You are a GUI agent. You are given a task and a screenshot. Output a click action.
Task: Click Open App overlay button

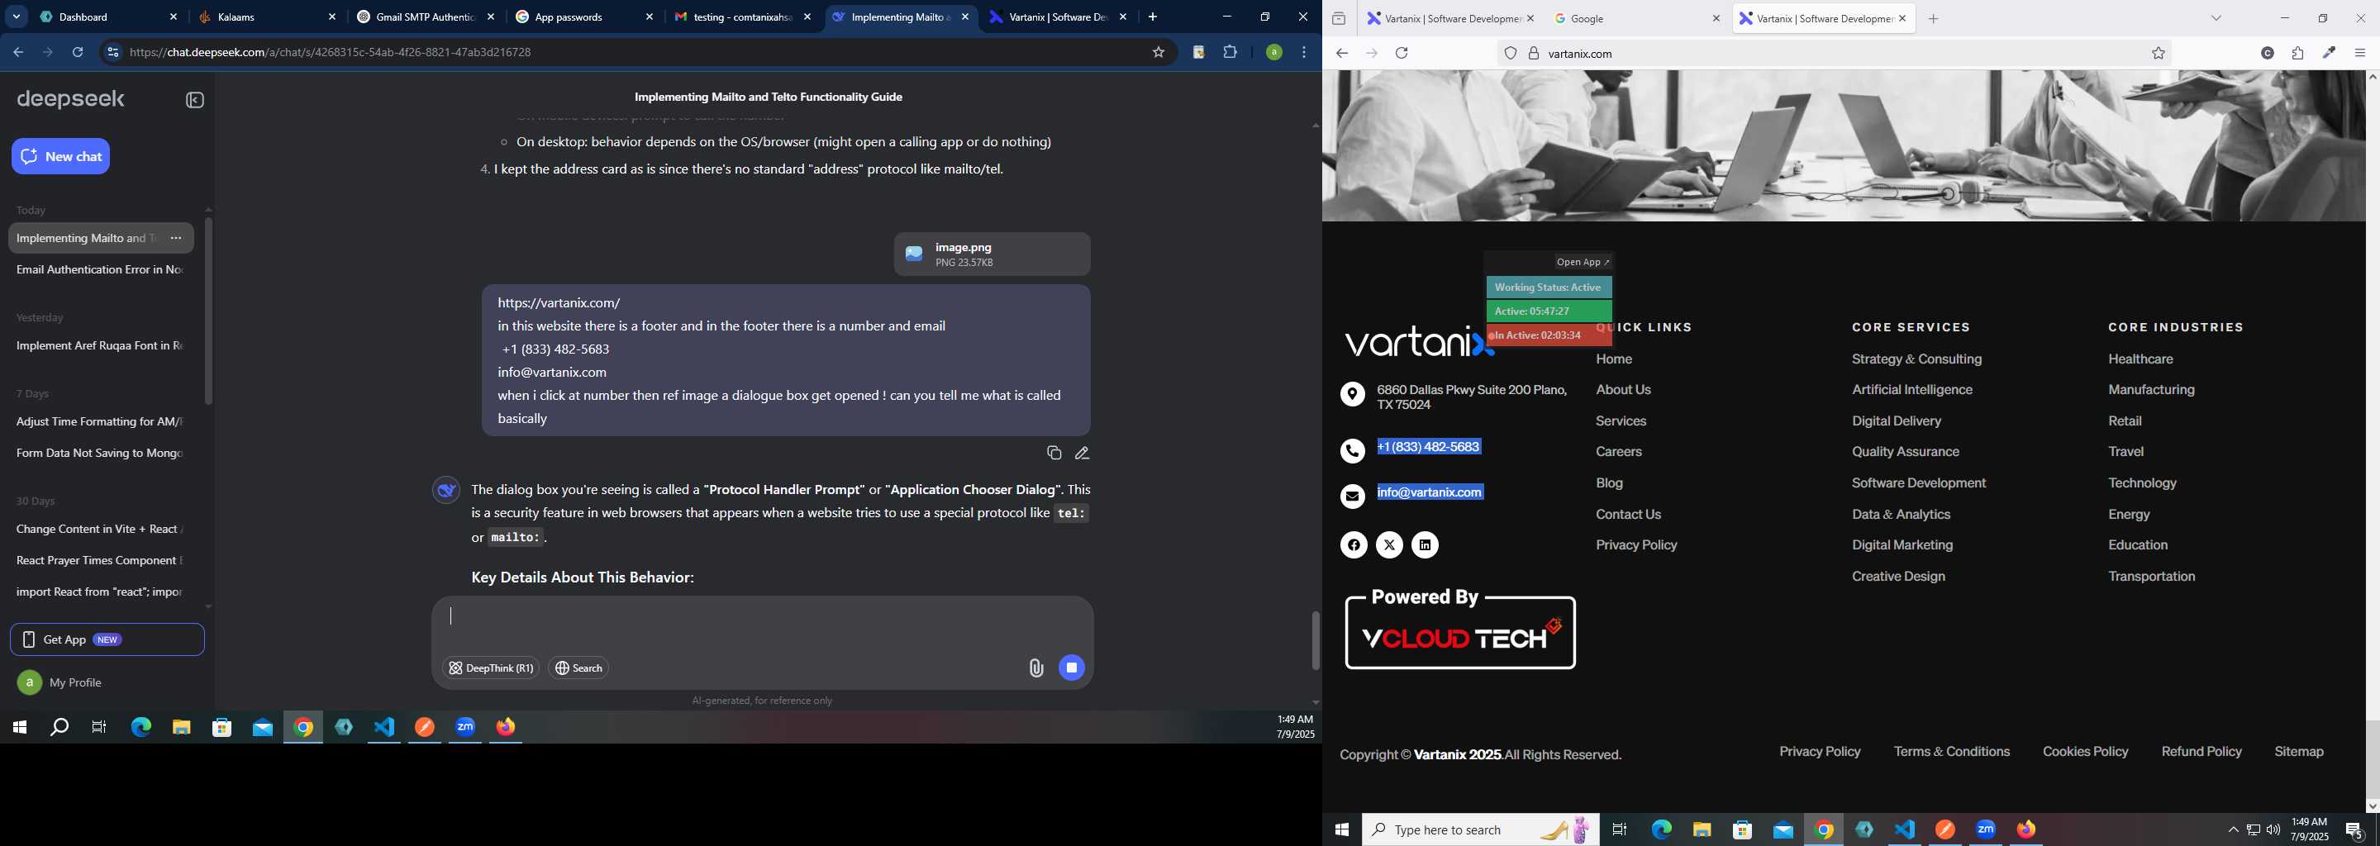(1583, 262)
